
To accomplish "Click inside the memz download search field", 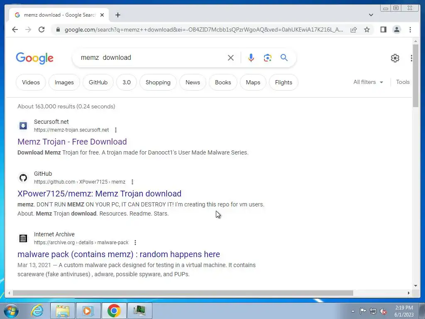I will [x=152, y=57].
